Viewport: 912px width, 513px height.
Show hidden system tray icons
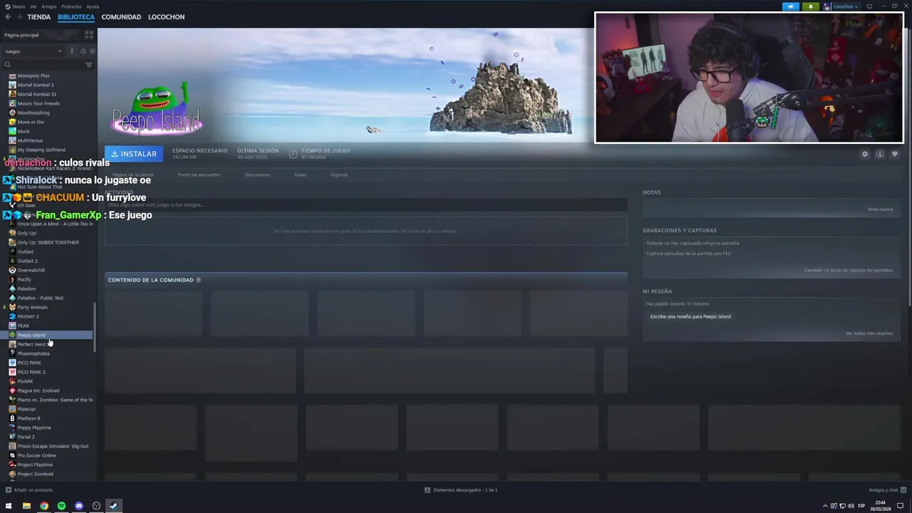(825, 506)
